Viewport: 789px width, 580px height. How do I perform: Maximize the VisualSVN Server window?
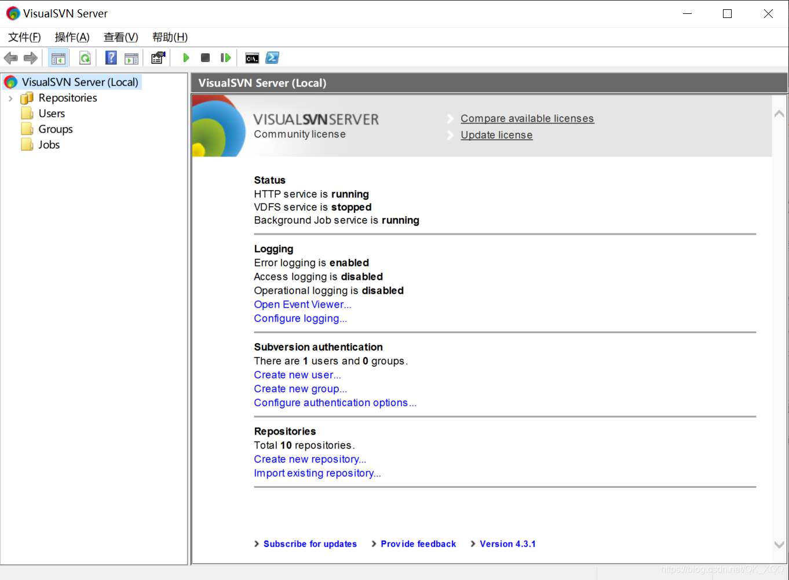pos(728,13)
